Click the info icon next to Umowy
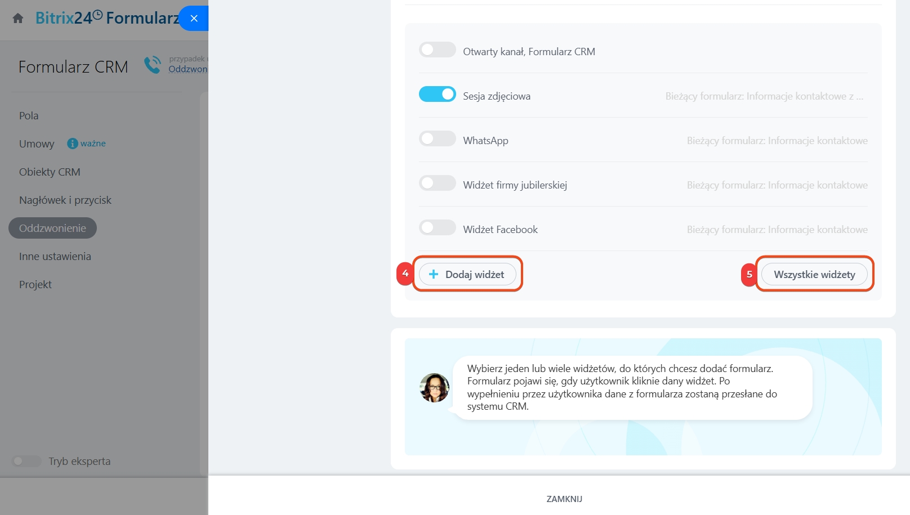The width and height of the screenshot is (910, 515). click(72, 144)
